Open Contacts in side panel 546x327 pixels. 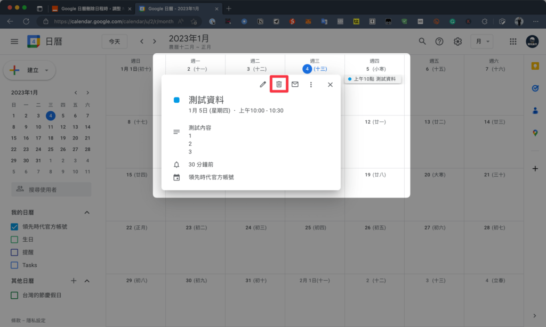(x=535, y=111)
